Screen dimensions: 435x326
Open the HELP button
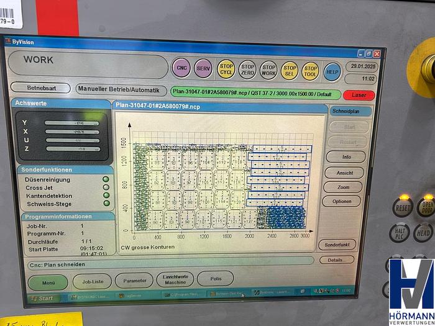pyautogui.click(x=332, y=72)
